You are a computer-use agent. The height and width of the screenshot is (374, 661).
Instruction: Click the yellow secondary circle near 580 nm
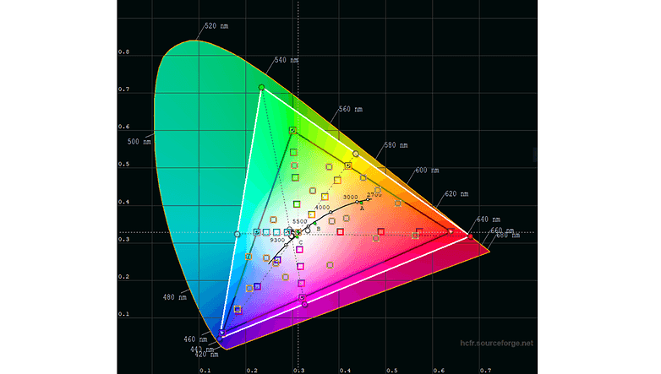click(x=356, y=154)
